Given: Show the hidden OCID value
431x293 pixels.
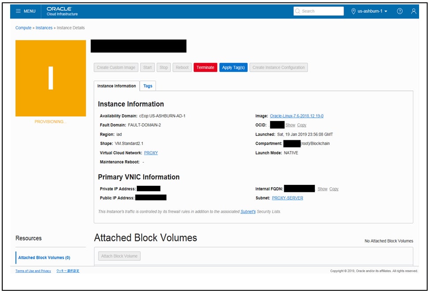Looking at the screenshot, I should pyautogui.click(x=291, y=125).
